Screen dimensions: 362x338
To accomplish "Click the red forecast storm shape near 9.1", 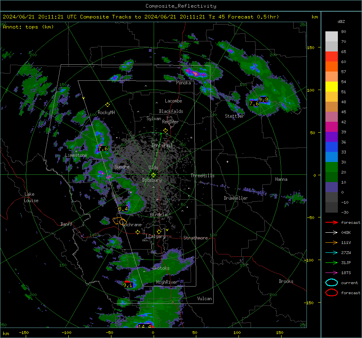I will tap(127, 281).
